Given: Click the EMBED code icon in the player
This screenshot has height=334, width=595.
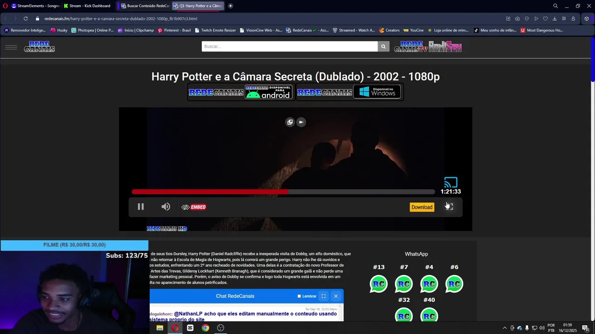Looking at the screenshot, I should click(x=194, y=207).
